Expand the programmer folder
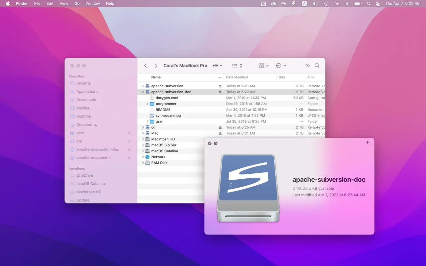Image resolution: width=426 pixels, height=266 pixels. click(x=147, y=104)
